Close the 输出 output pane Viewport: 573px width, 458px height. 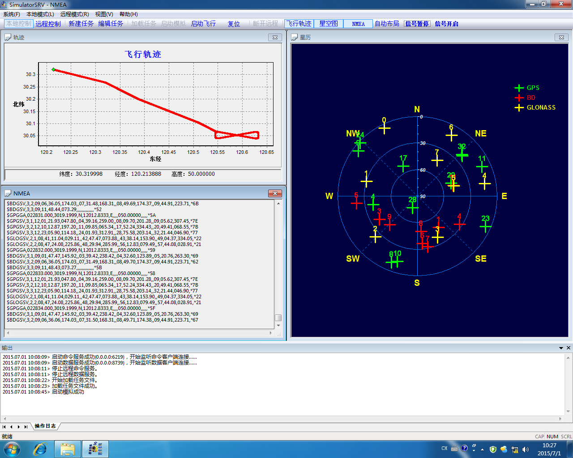pos(569,348)
